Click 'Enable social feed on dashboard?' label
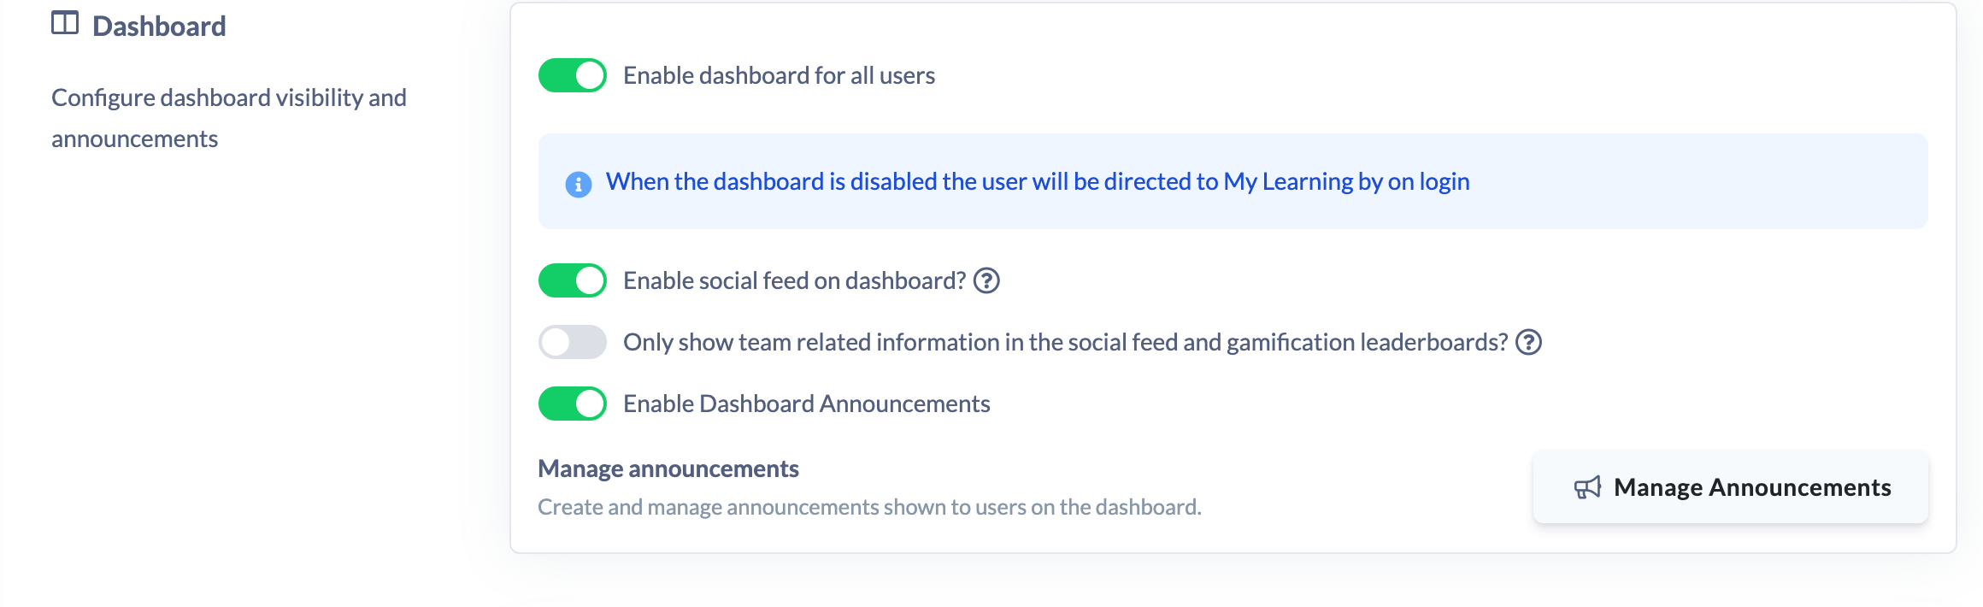Viewport: 1983px width, 607px height. tap(794, 280)
